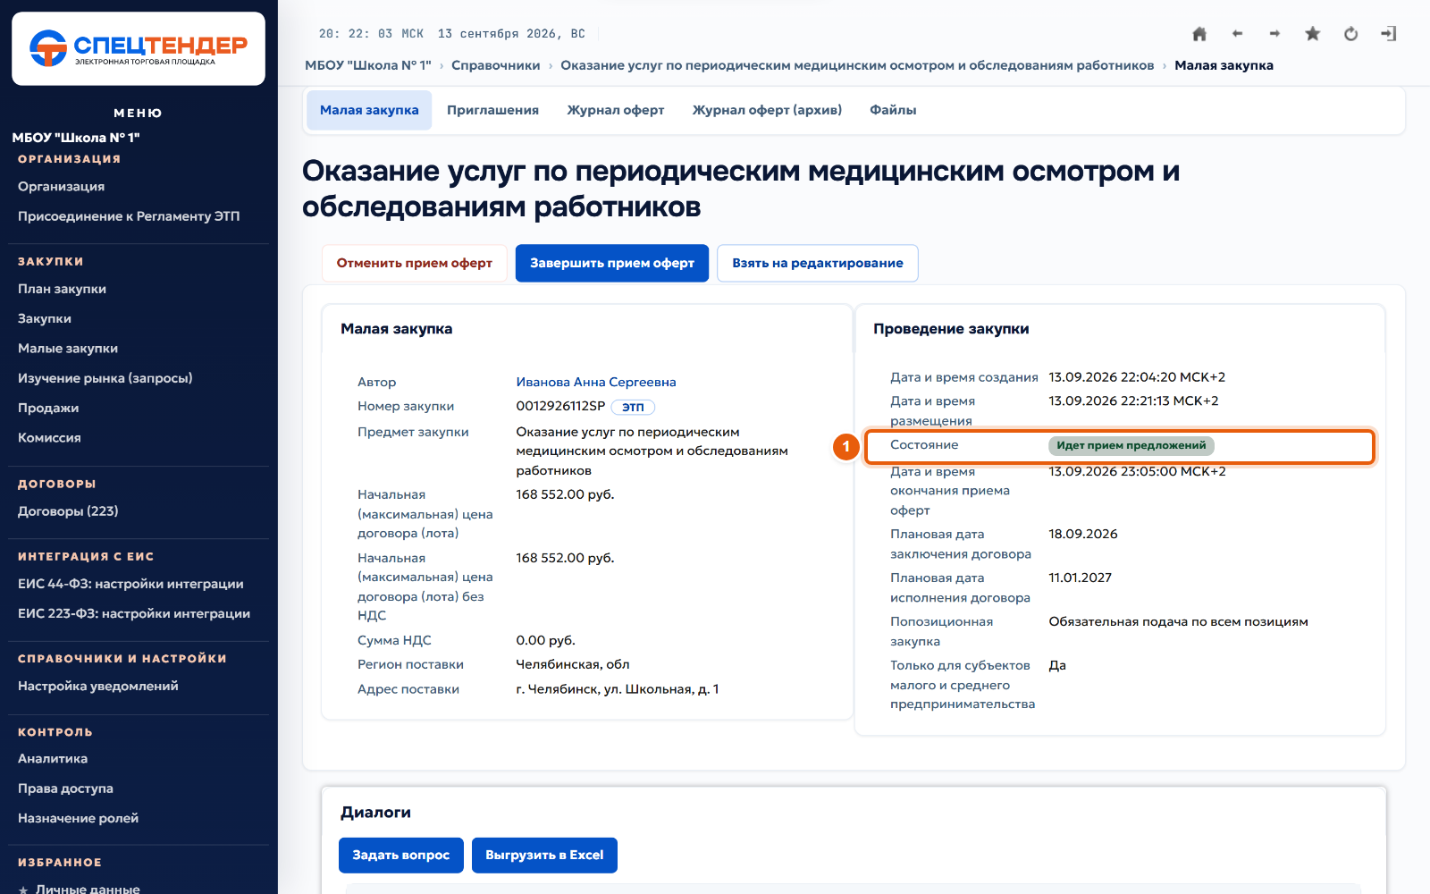Viewport: 1430px width, 894px height.
Task: Go forward using the right arrow icon
Action: (x=1274, y=34)
